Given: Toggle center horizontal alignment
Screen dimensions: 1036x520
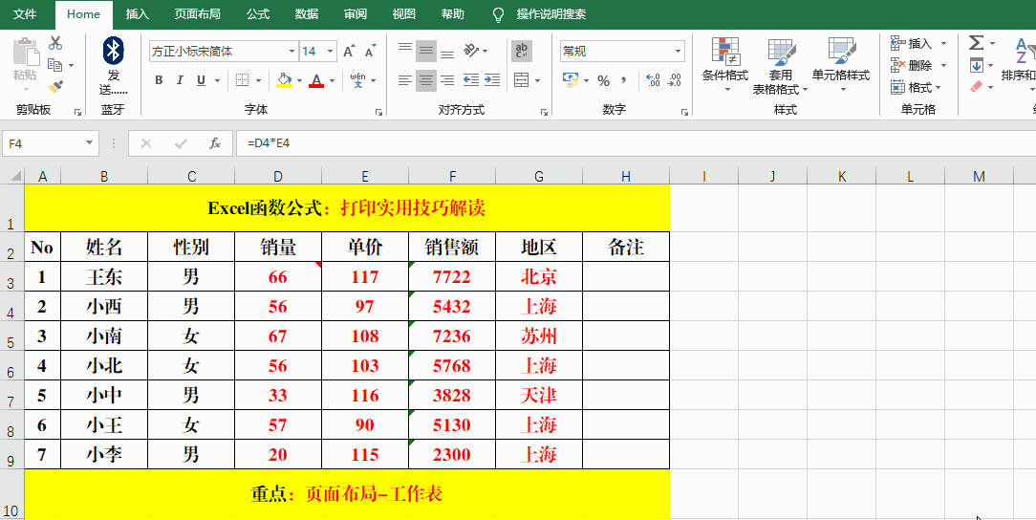Looking at the screenshot, I should pos(426,80).
